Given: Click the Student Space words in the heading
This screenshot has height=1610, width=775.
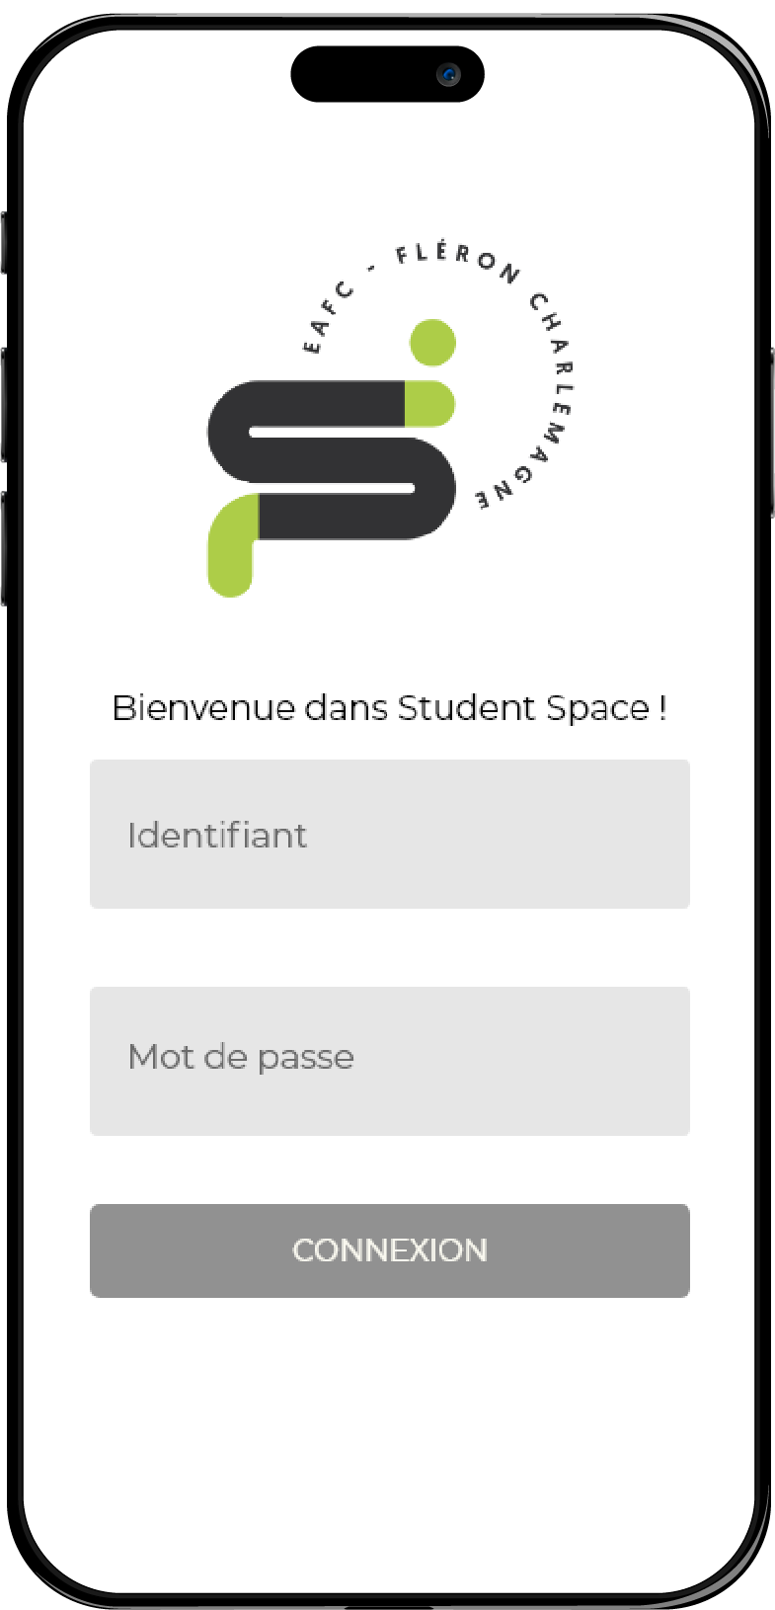Looking at the screenshot, I should (522, 708).
